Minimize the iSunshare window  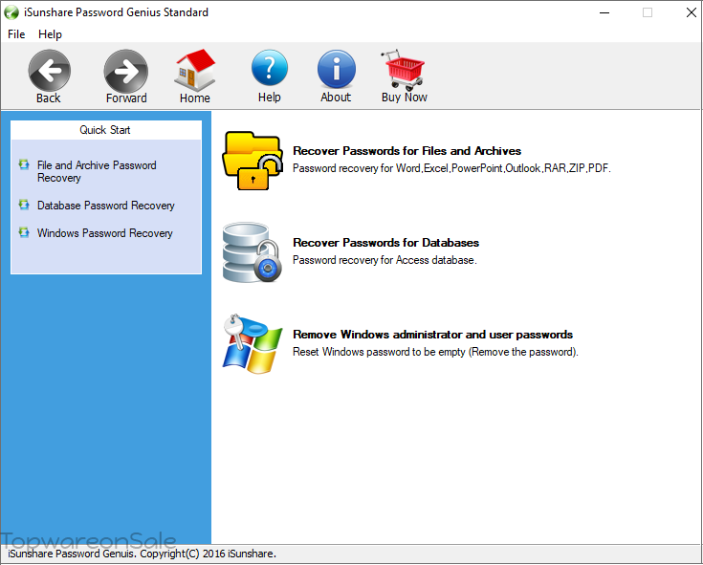click(x=604, y=12)
